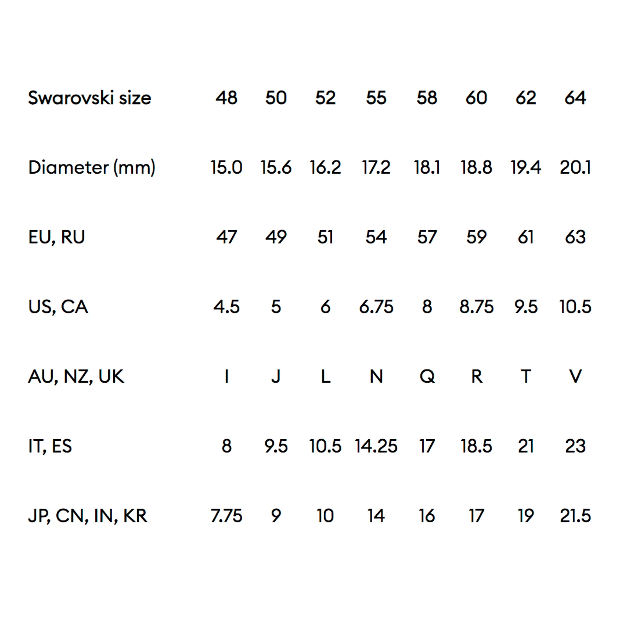Select Swarovski size 48
The image size is (627, 627).
pos(227,98)
